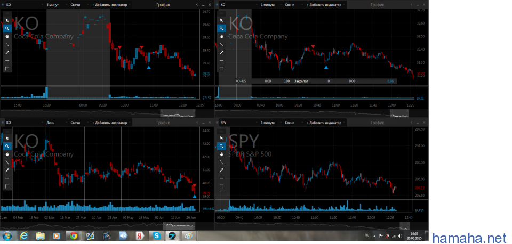This screenshot has width=512, height=244.
Task: Open 'Свечи' dropdown in KO daily chart
Action: coord(79,123)
